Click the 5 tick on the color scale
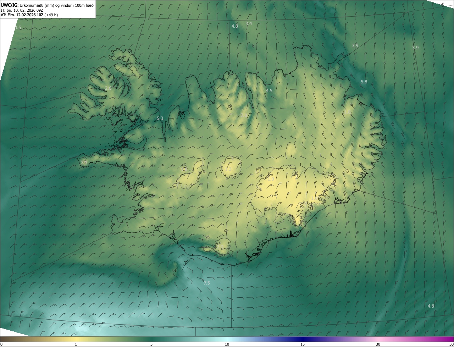454x347 pixels. coord(151,344)
